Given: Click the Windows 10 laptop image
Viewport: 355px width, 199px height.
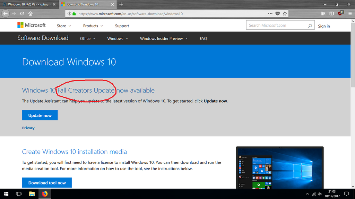Looking at the screenshot, I should point(280,168).
